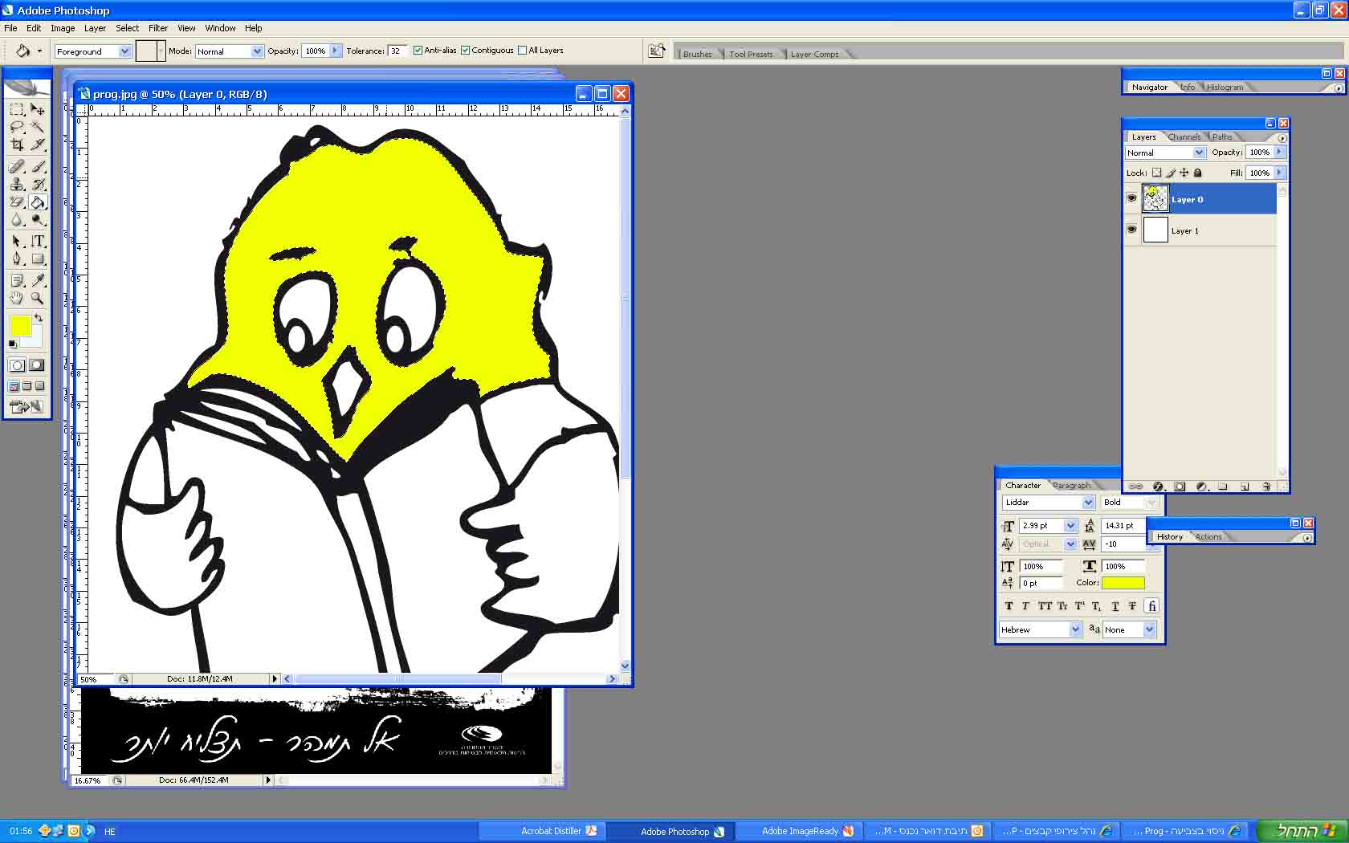Select the Clone Stamp tool
The height and width of the screenshot is (843, 1349).
pyautogui.click(x=17, y=184)
